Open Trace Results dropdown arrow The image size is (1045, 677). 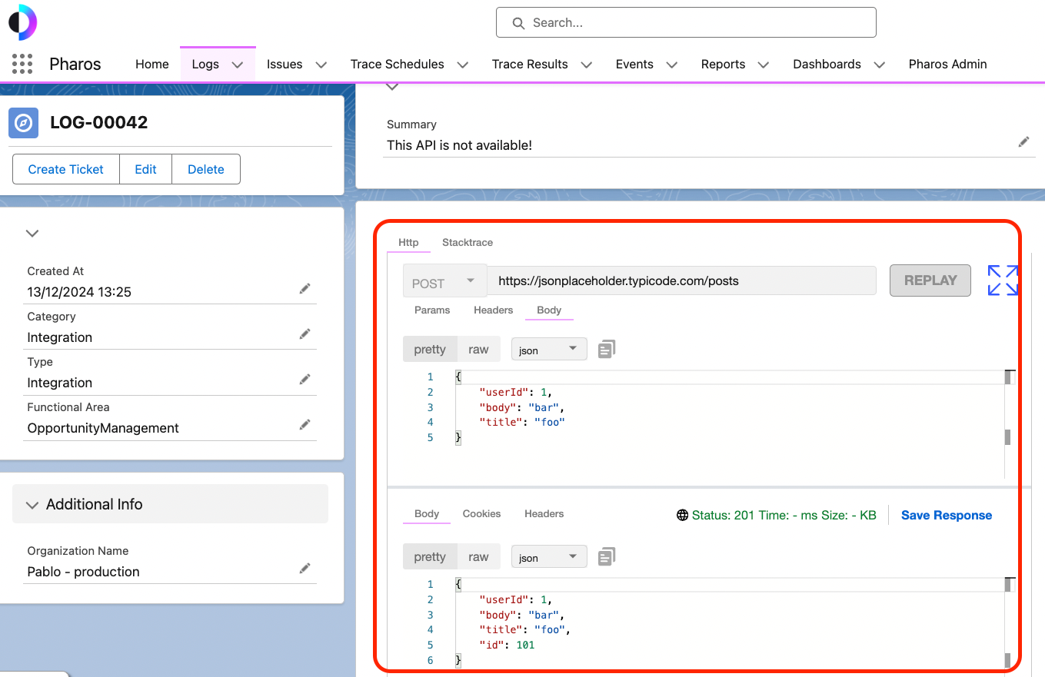coord(587,65)
